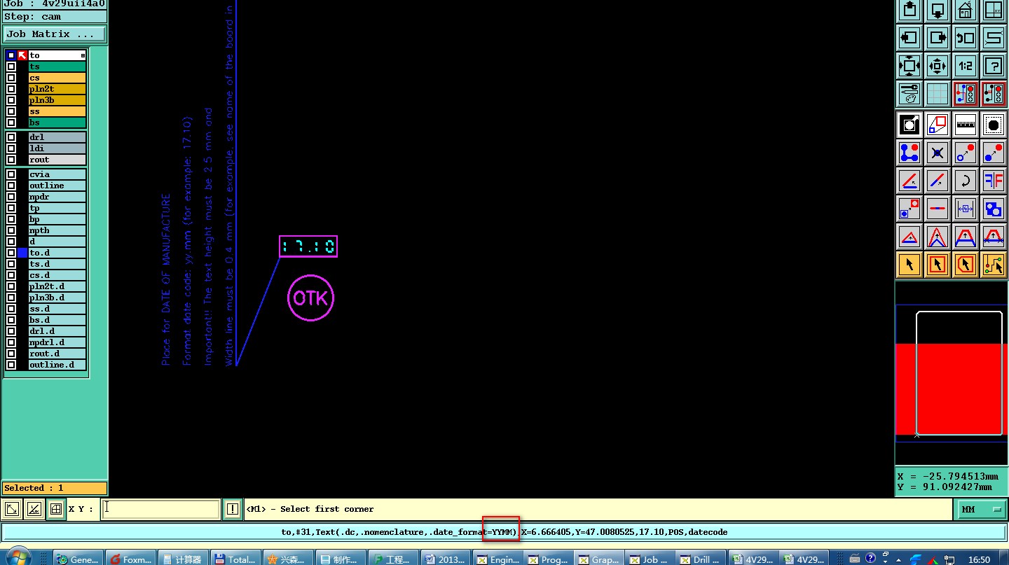Select the pln3b layer name
Image resolution: width=1009 pixels, height=565 pixels.
click(57, 100)
